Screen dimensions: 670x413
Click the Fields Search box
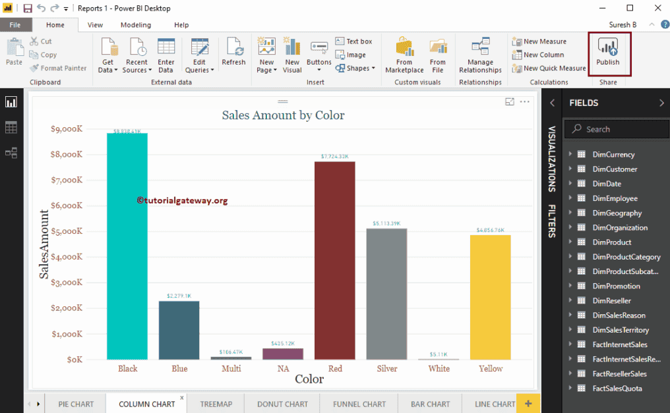[617, 129]
